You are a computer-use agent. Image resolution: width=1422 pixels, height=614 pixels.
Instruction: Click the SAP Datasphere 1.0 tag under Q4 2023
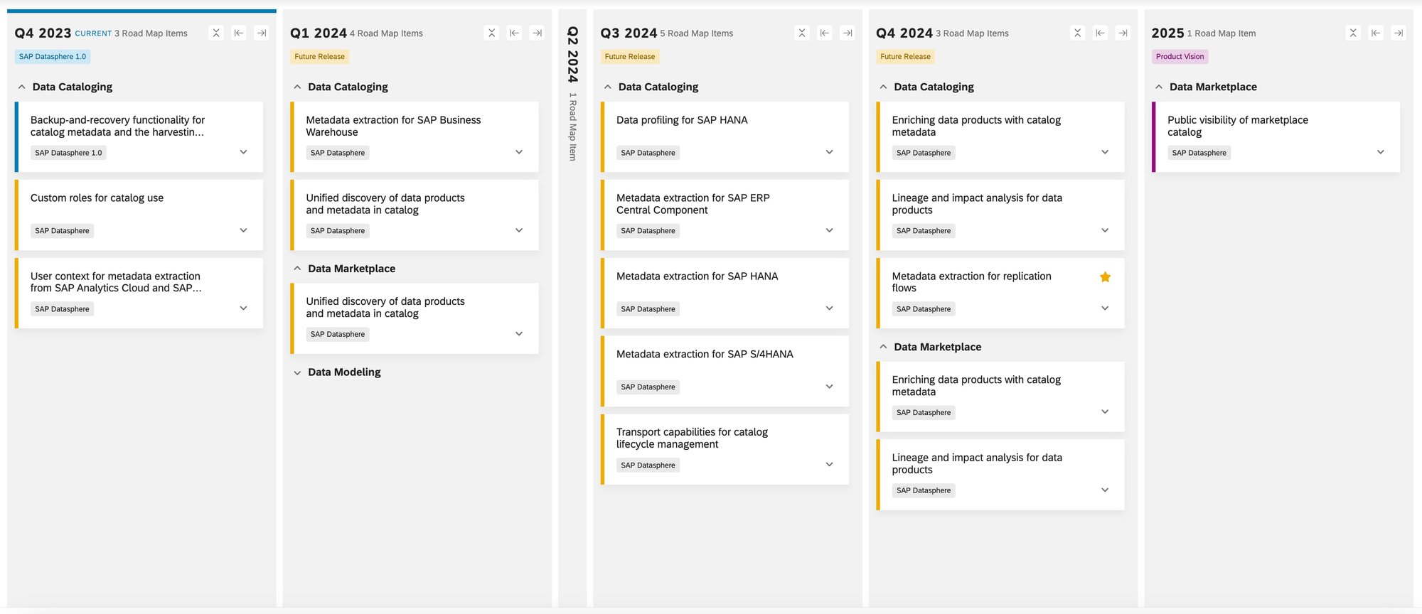53,56
